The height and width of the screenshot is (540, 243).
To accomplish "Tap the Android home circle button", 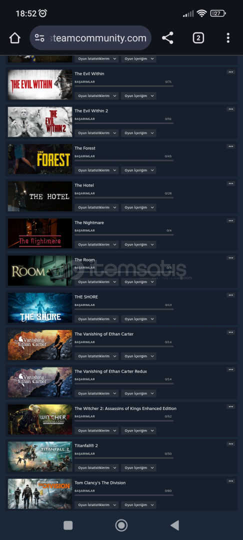I will click(121, 525).
